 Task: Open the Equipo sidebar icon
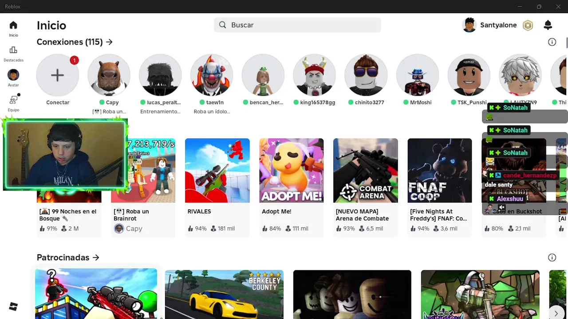13,100
